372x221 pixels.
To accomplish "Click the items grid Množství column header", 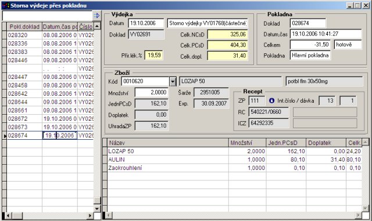I will (x=248, y=143).
